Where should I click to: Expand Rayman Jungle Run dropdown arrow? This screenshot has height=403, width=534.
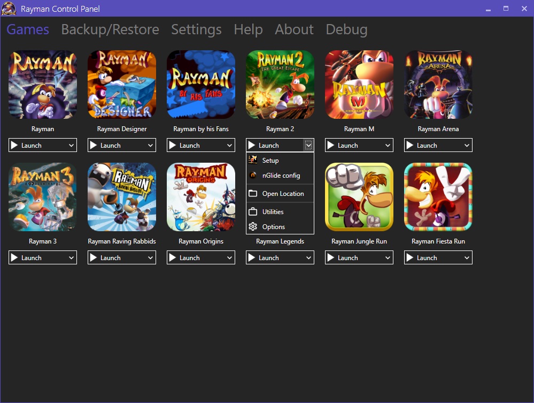388,258
